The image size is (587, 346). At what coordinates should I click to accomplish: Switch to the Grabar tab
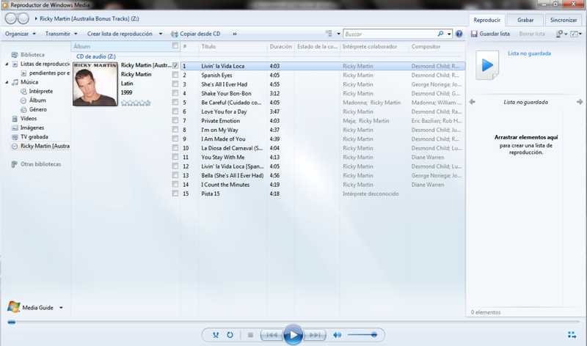(525, 20)
